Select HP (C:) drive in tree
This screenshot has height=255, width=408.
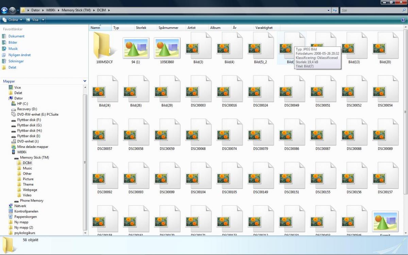point(22,103)
